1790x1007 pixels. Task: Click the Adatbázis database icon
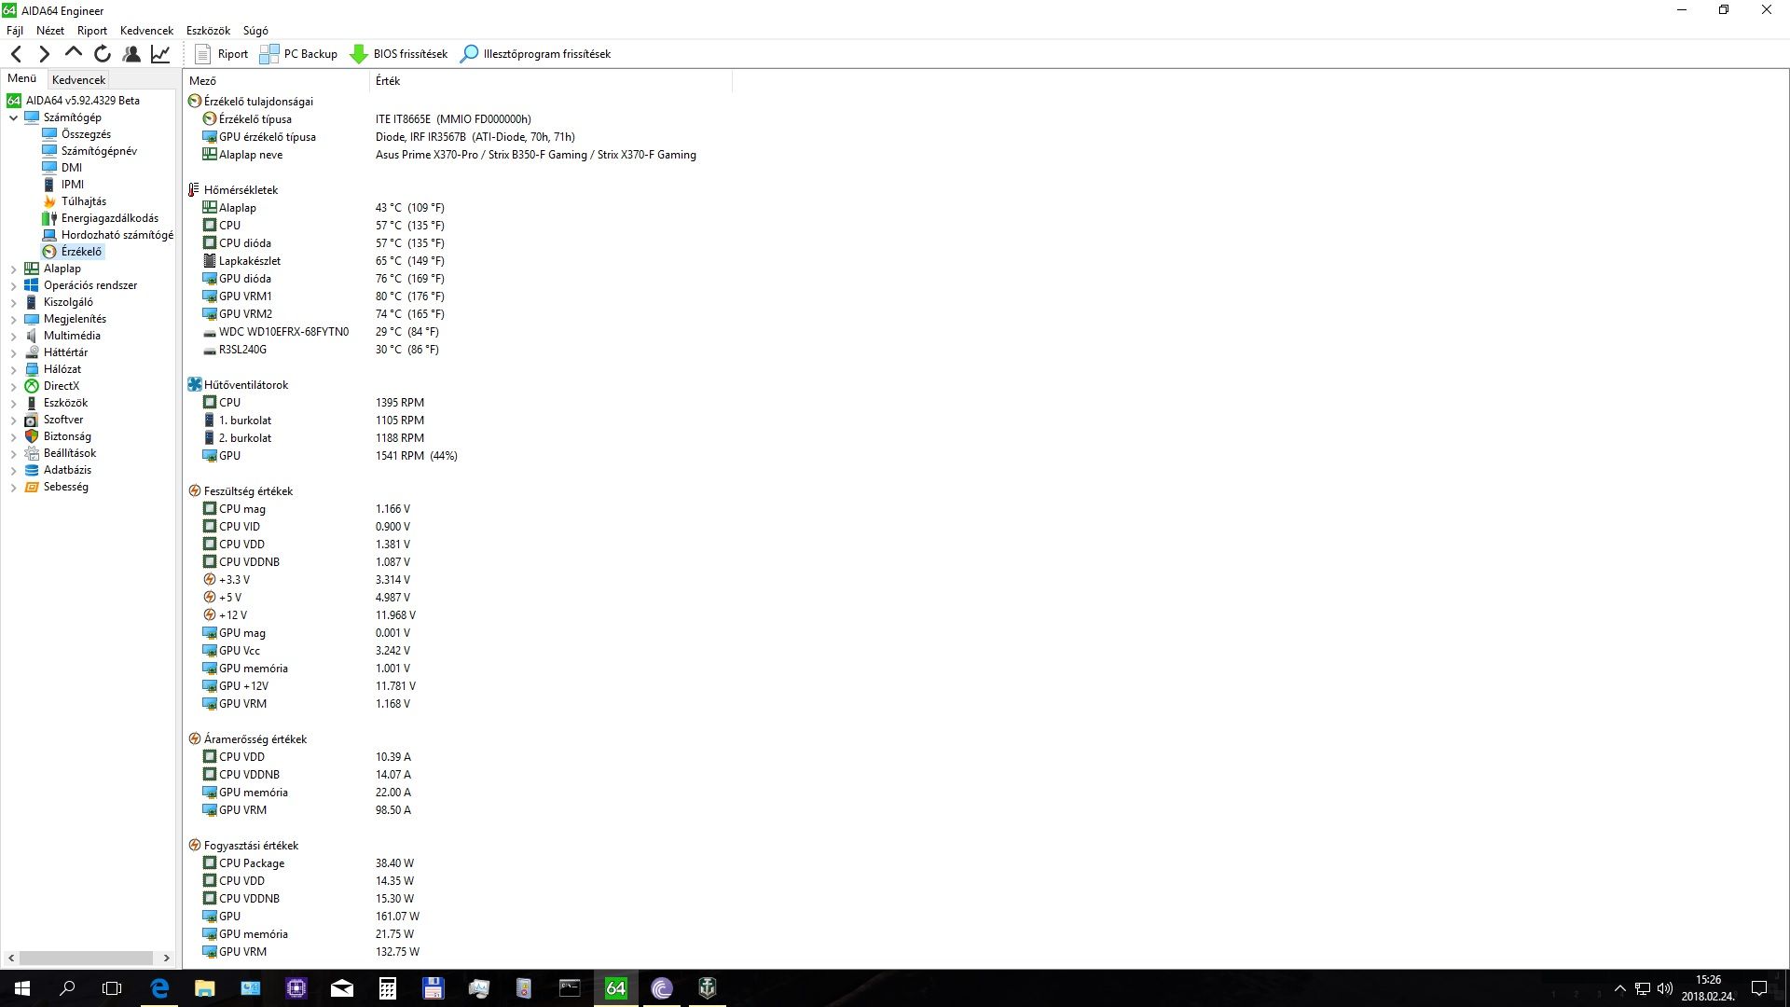(x=32, y=470)
